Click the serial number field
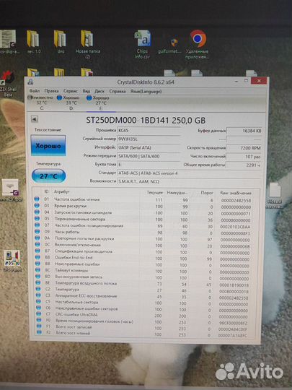The width and height of the screenshot is (292, 390). (x=149, y=139)
